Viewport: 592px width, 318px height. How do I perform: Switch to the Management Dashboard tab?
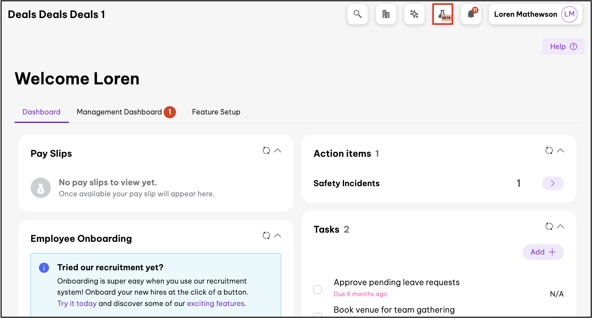[119, 112]
